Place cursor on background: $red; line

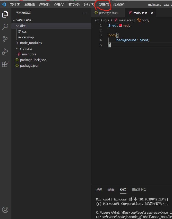click(133, 40)
